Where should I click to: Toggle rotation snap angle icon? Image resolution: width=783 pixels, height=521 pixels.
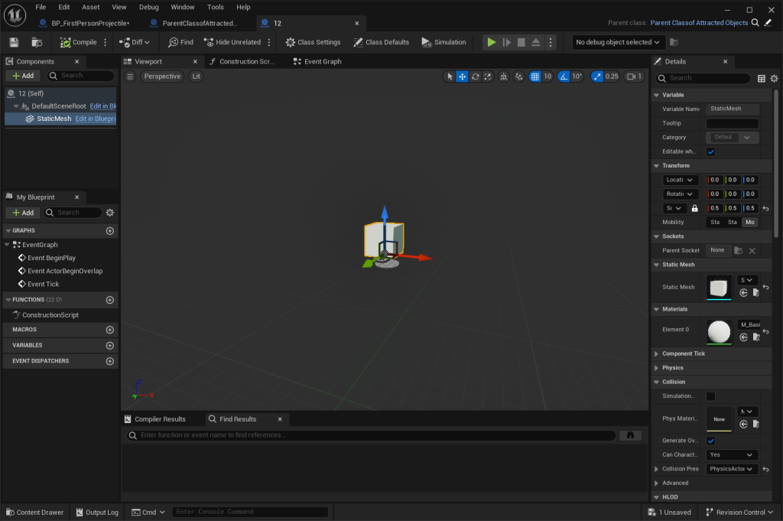click(564, 77)
